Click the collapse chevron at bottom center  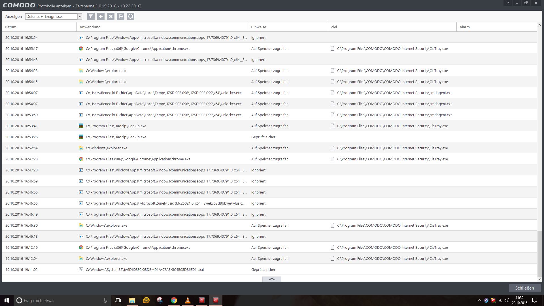pos(272,279)
